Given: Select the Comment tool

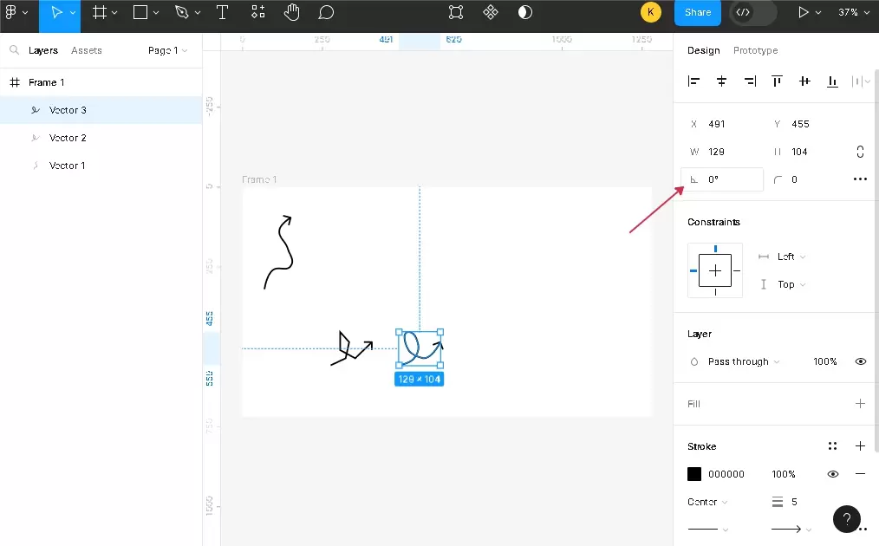Looking at the screenshot, I should (326, 12).
